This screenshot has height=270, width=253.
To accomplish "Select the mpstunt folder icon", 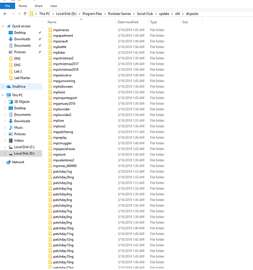I will pyautogui.click(x=50, y=154).
